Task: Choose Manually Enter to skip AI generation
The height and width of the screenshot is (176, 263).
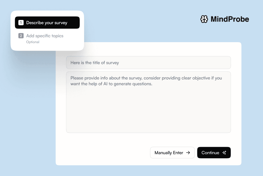Action: point(172,153)
